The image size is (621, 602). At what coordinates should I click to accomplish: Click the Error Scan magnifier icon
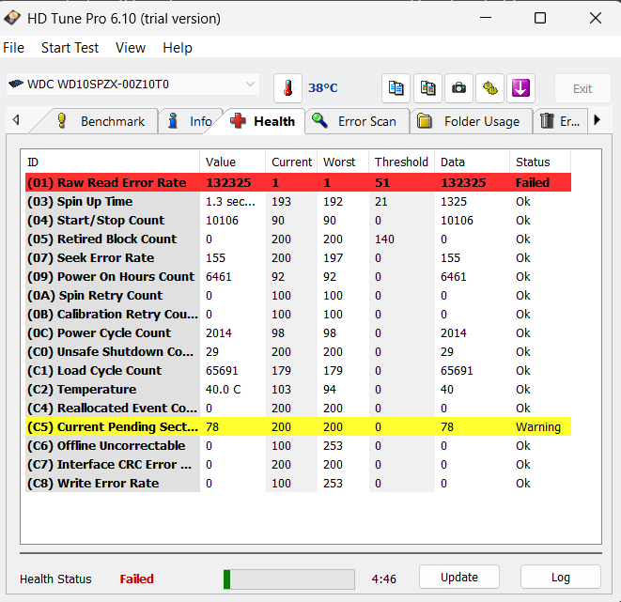point(319,120)
